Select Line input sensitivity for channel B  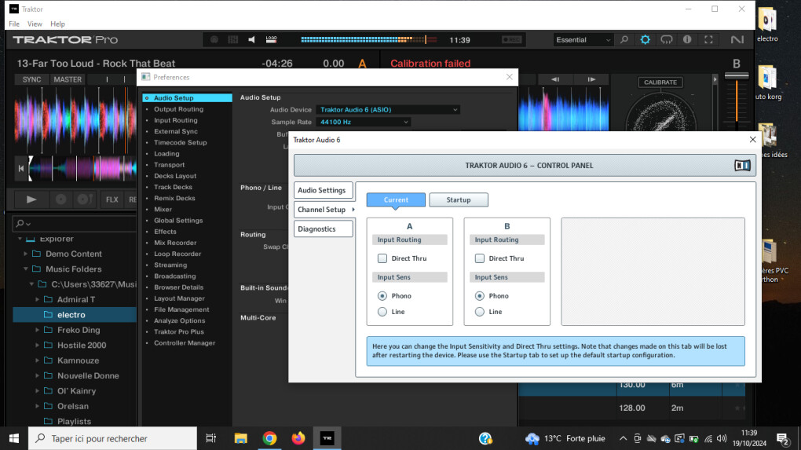click(x=480, y=312)
